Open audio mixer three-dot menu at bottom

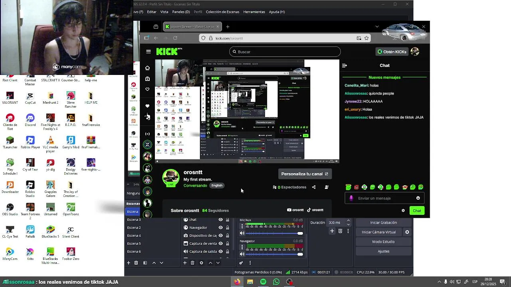click(x=250, y=263)
